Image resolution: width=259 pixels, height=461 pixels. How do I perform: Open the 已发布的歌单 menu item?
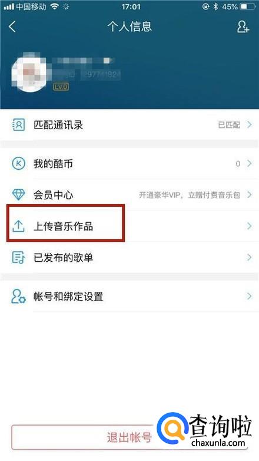coord(129,257)
